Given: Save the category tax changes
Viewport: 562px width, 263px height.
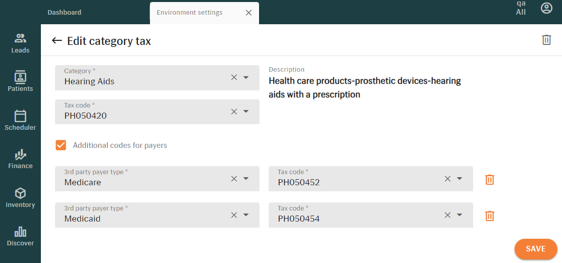Looking at the screenshot, I should [x=536, y=249].
